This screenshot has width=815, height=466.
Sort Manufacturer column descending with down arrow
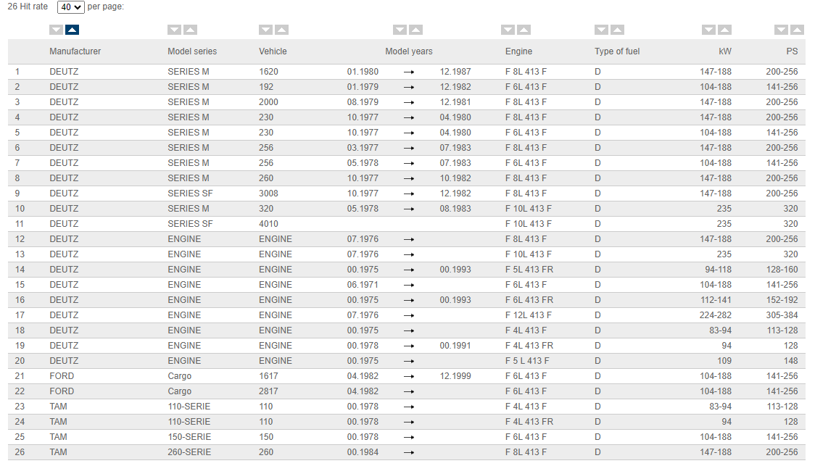pyautogui.click(x=56, y=30)
